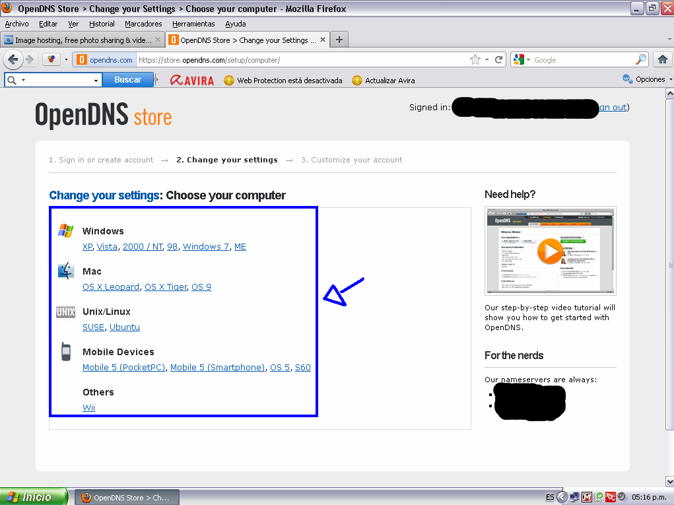Open the Marcadores menu
674x505 pixels.
(143, 24)
